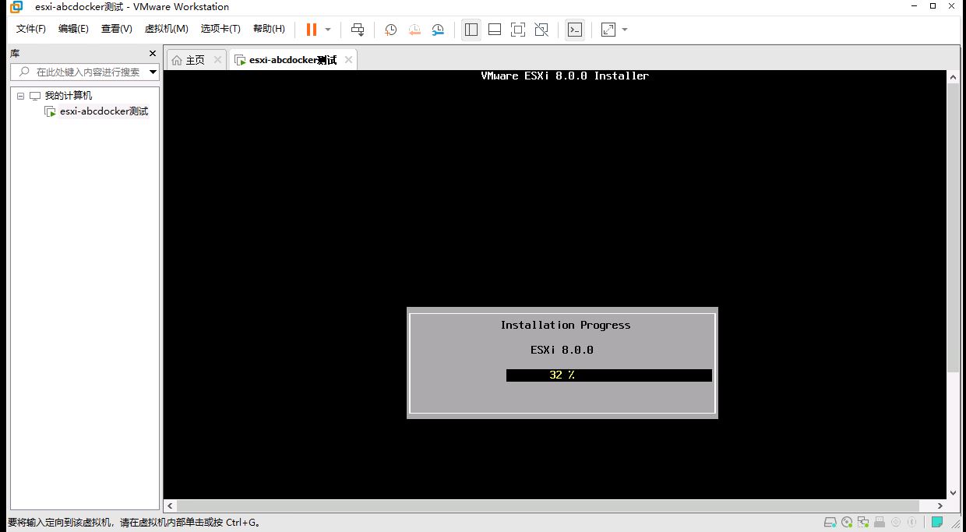
Task: Open the stretch mode dropdown arrow
Action: (x=625, y=30)
